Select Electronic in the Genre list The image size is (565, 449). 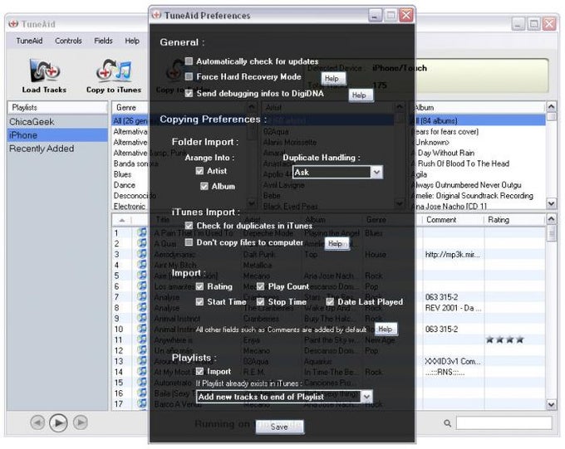(x=130, y=207)
